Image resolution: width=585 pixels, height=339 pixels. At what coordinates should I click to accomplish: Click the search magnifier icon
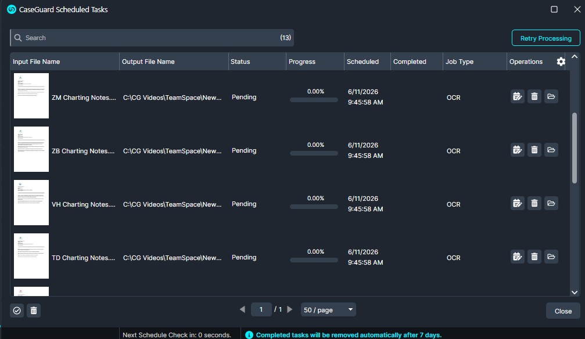[18, 38]
